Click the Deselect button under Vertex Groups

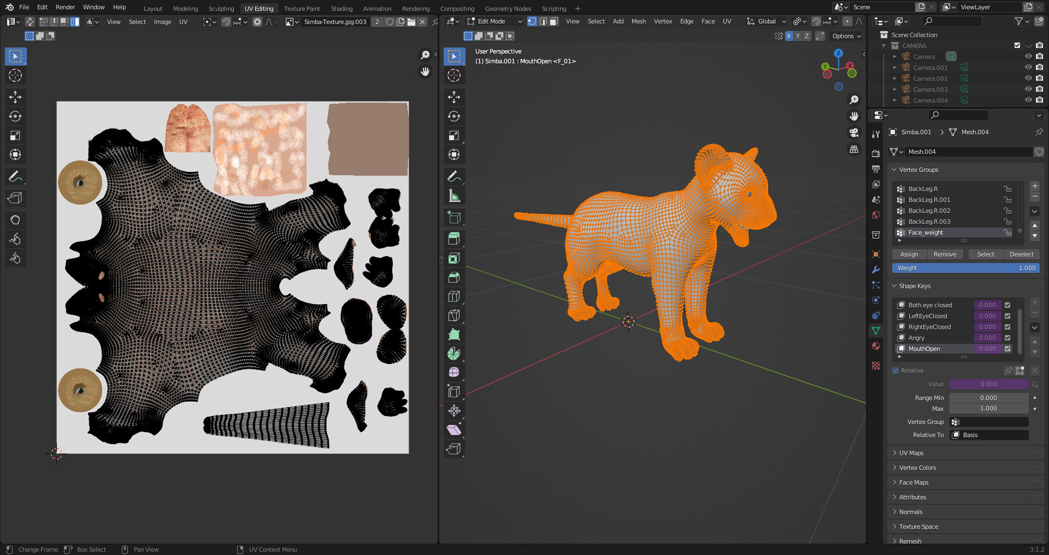1022,254
